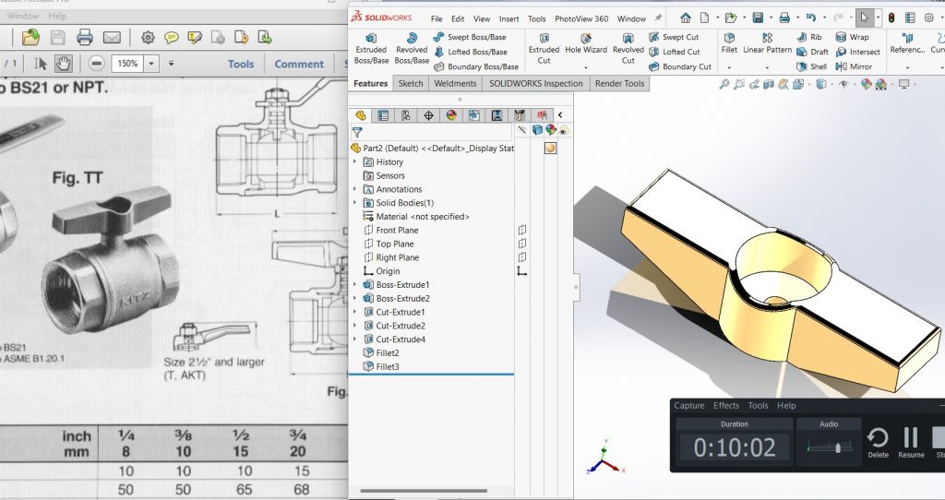945x500 pixels.
Task: Expand Cut-Extrude4 feature node
Action: (x=355, y=339)
